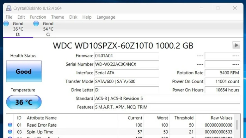Click the Serial Number field

click(x=126, y=64)
